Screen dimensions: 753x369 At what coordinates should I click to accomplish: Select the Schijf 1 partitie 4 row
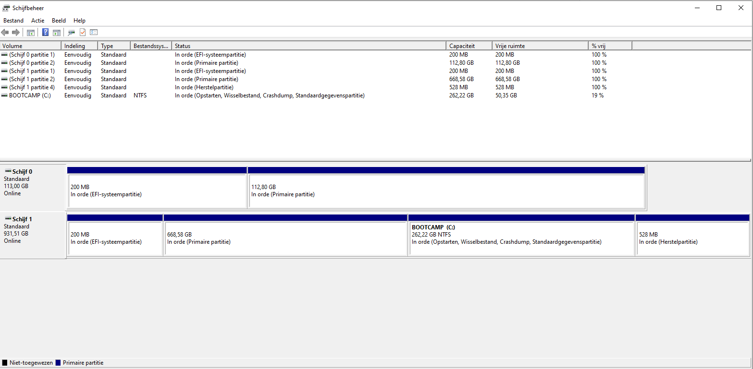[32, 87]
